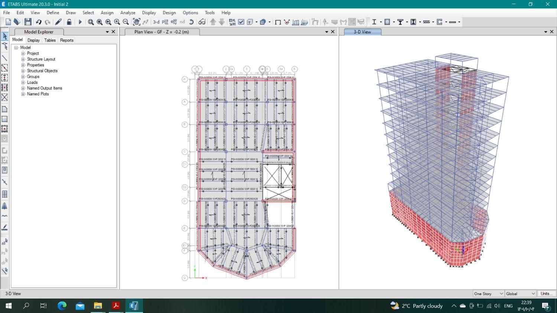The image size is (557, 313).
Task: Open File Explorer from taskbar
Action: 98,306
